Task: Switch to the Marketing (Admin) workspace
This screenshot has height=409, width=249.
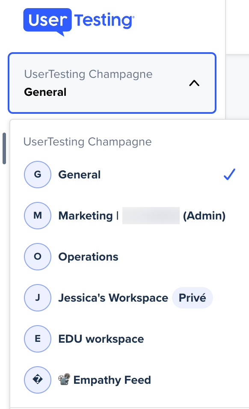Action: (130, 216)
